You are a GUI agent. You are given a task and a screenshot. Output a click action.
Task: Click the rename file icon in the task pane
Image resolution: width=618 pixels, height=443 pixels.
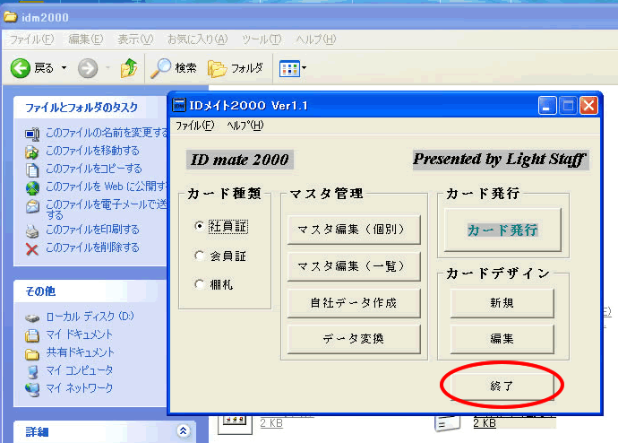coord(32,135)
